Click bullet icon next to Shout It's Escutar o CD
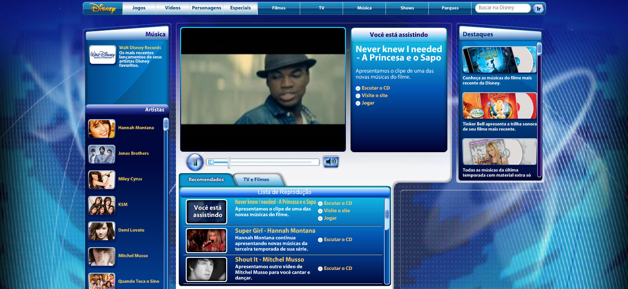The width and height of the screenshot is (628, 289). [320, 269]
